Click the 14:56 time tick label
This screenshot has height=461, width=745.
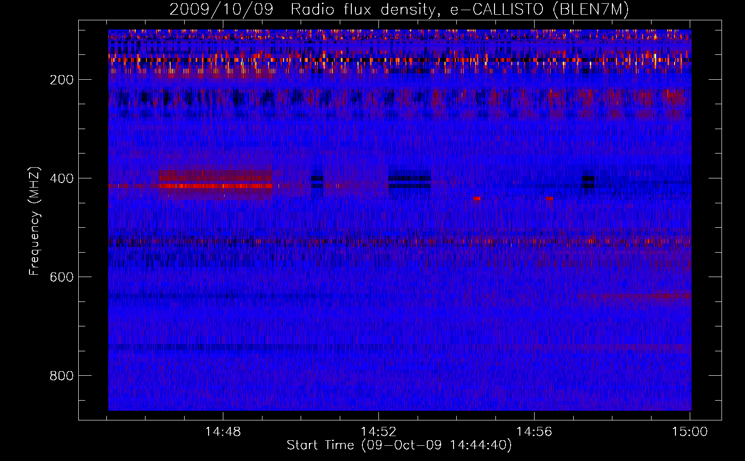[x=534, y=432]
